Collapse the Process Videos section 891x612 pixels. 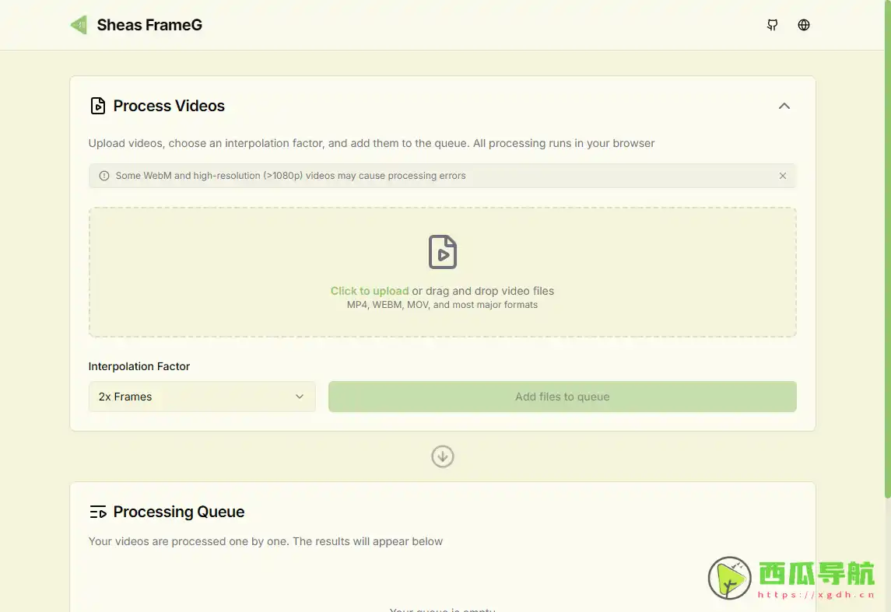pyautogui.click(x=784, y=106)
